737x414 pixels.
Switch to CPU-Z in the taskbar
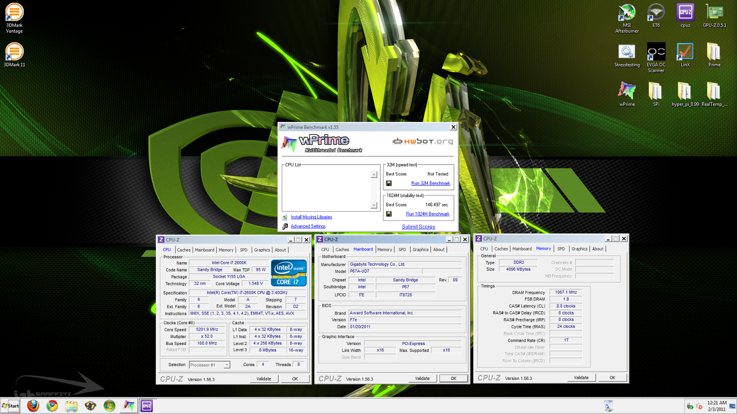click(x=146, y=406)
